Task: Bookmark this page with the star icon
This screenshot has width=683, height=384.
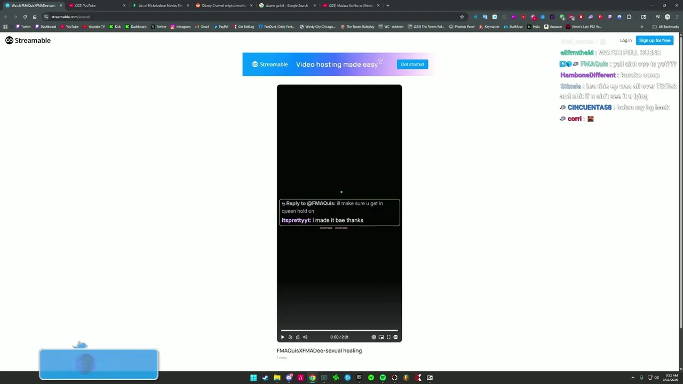Action: pyautogui.click(x=462, y=17)
